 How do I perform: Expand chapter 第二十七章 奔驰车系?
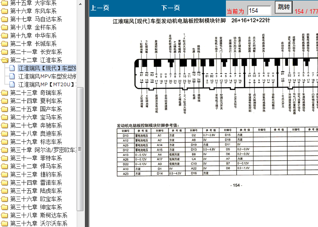[x=36, y=125]
